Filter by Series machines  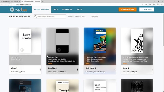78,16
